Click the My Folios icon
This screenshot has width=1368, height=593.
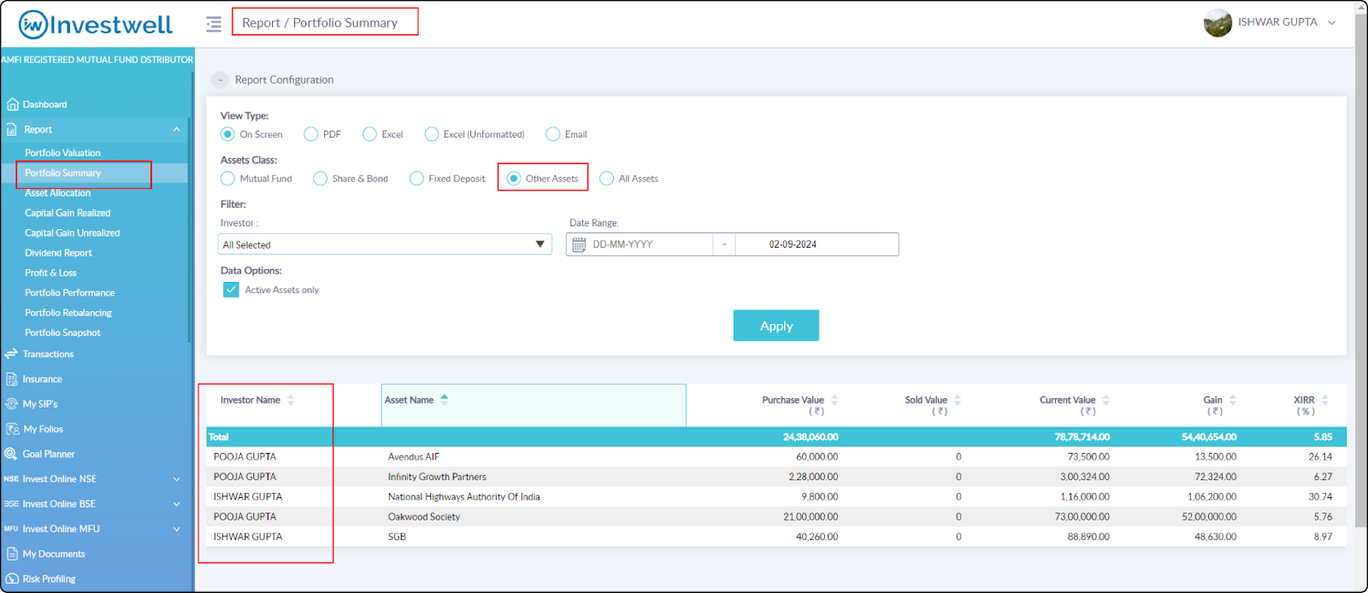[13, 429]
